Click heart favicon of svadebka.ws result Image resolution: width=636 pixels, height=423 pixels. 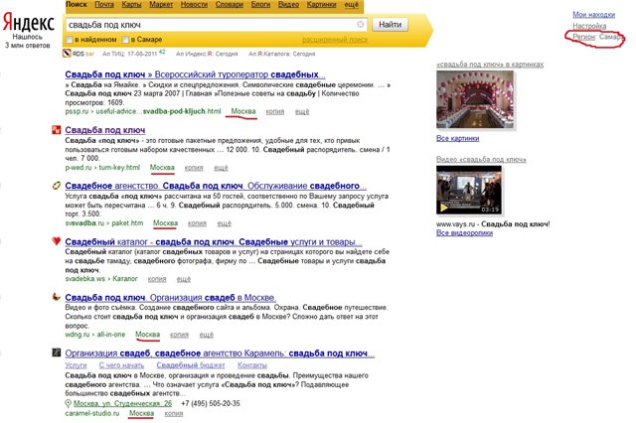(x=57, y=241)
